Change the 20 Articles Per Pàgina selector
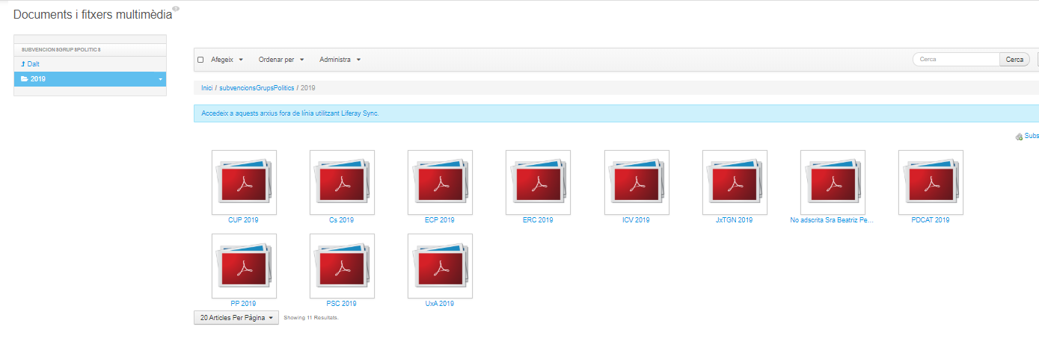 (x=236, y=318)
